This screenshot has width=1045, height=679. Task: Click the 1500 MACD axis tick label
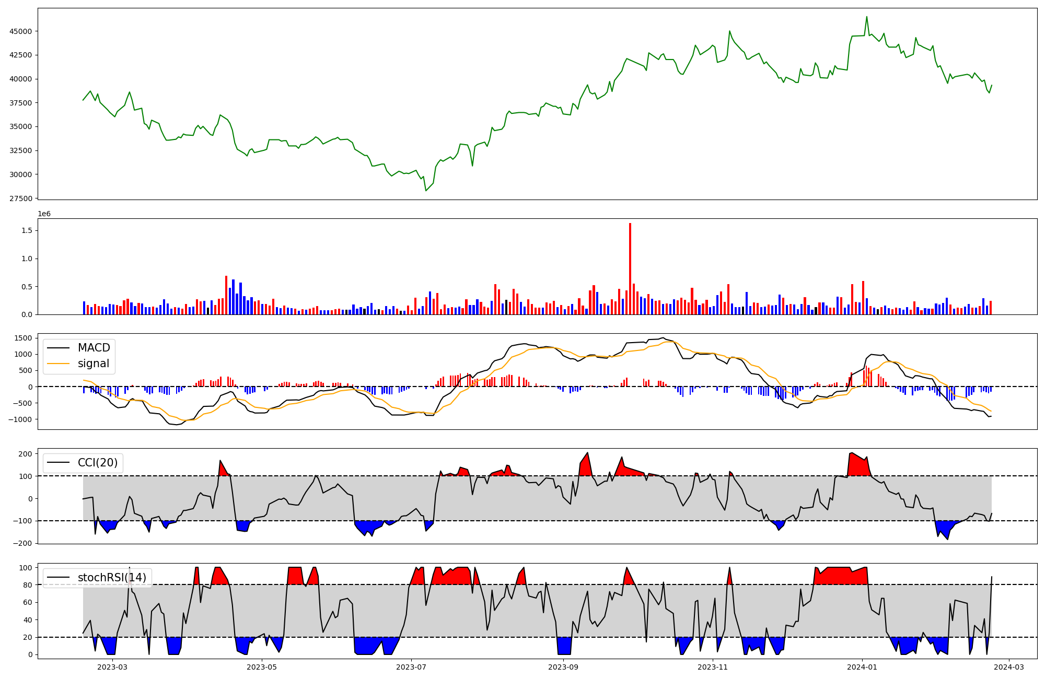pos(24,338)
